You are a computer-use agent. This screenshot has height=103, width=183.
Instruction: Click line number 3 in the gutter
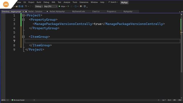pos(14,24)
